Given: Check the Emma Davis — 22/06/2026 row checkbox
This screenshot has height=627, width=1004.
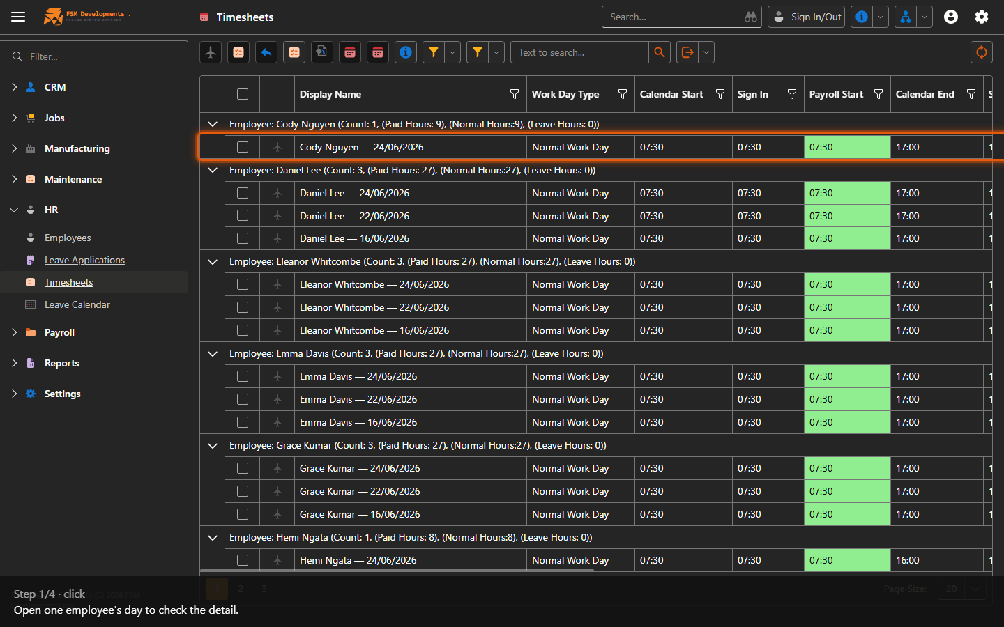Looking at the screenshot, I should click(x=243, y=399).
